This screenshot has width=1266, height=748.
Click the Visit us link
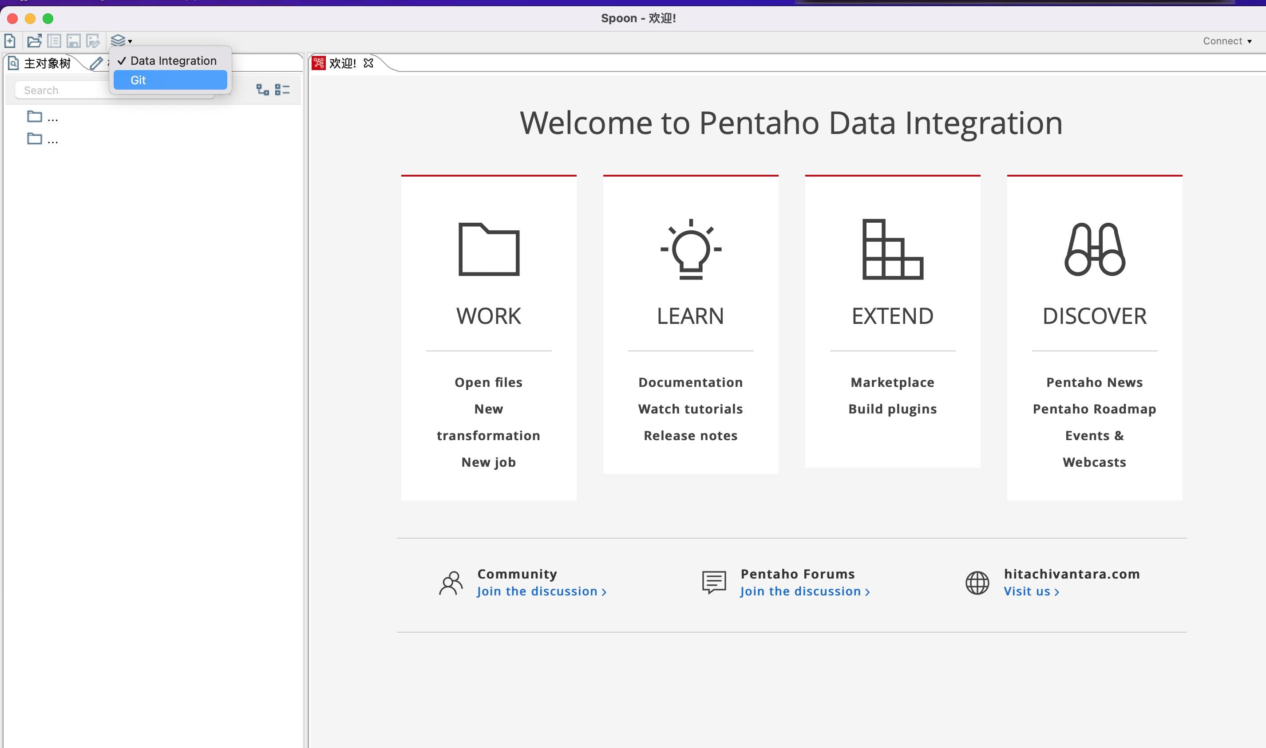tap(1031, 591)
